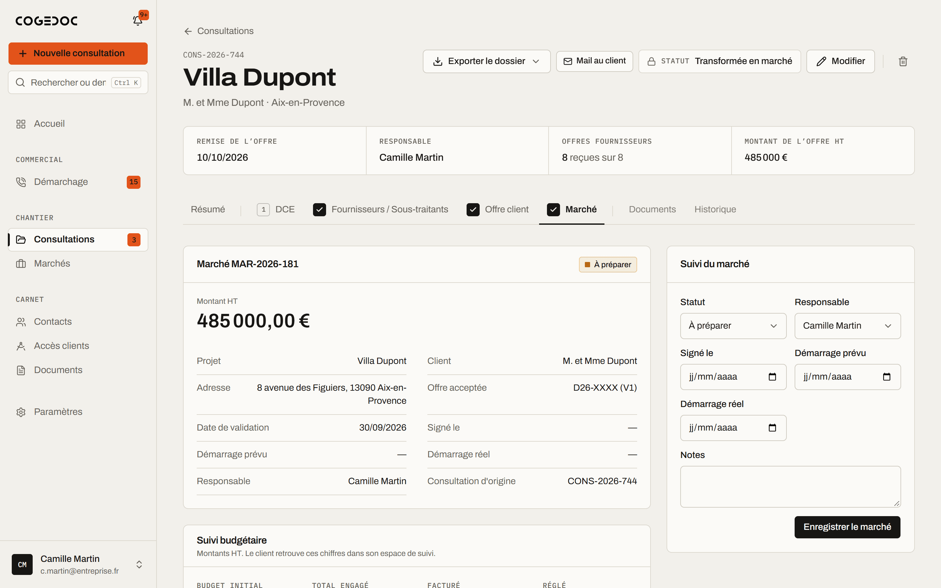The image size is (941, 588).
Task: Click the D26-XXXX (V1) accepted offer value
Action: coord(605,388)
